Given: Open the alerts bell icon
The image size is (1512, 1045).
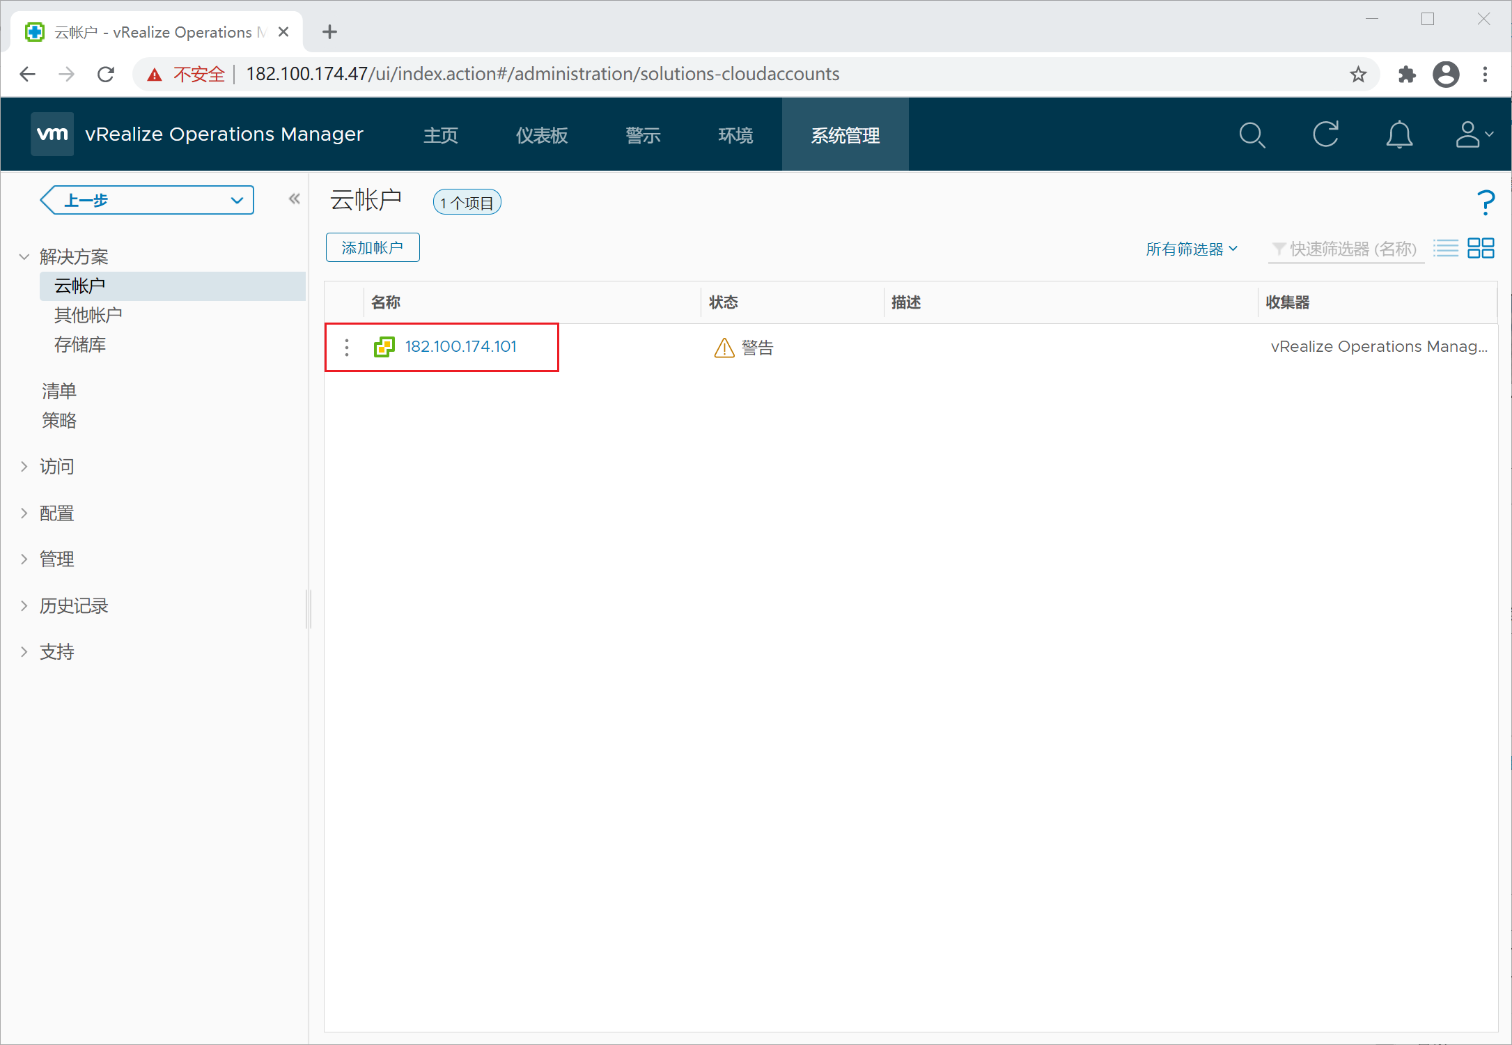Looking at the screenshot, I should (1398, 135).
